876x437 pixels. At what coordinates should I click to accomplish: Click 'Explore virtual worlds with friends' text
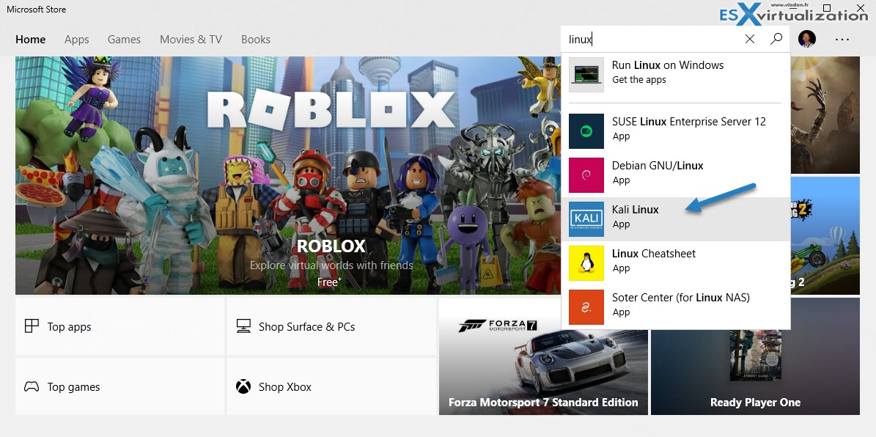(x=331, y=265)
